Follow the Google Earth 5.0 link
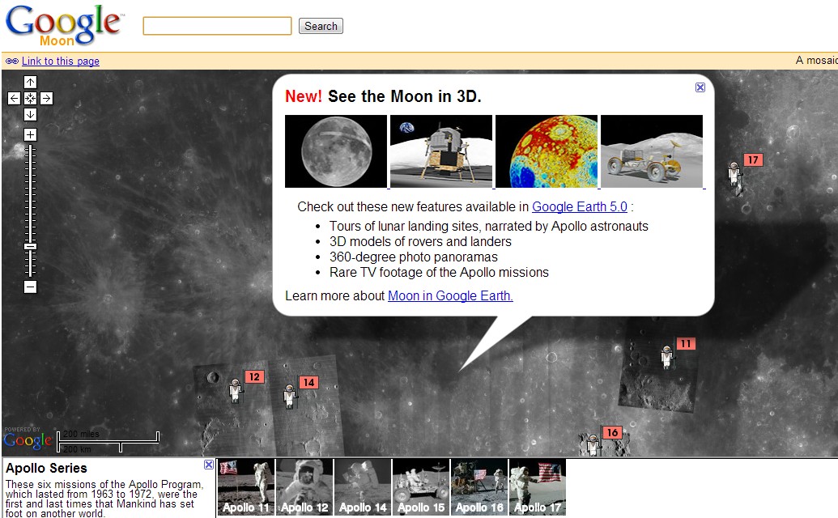Viewport: 838px width, 518px height. [x=578, y=206]
